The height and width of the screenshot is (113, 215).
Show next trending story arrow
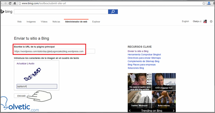tap(173, 110)
